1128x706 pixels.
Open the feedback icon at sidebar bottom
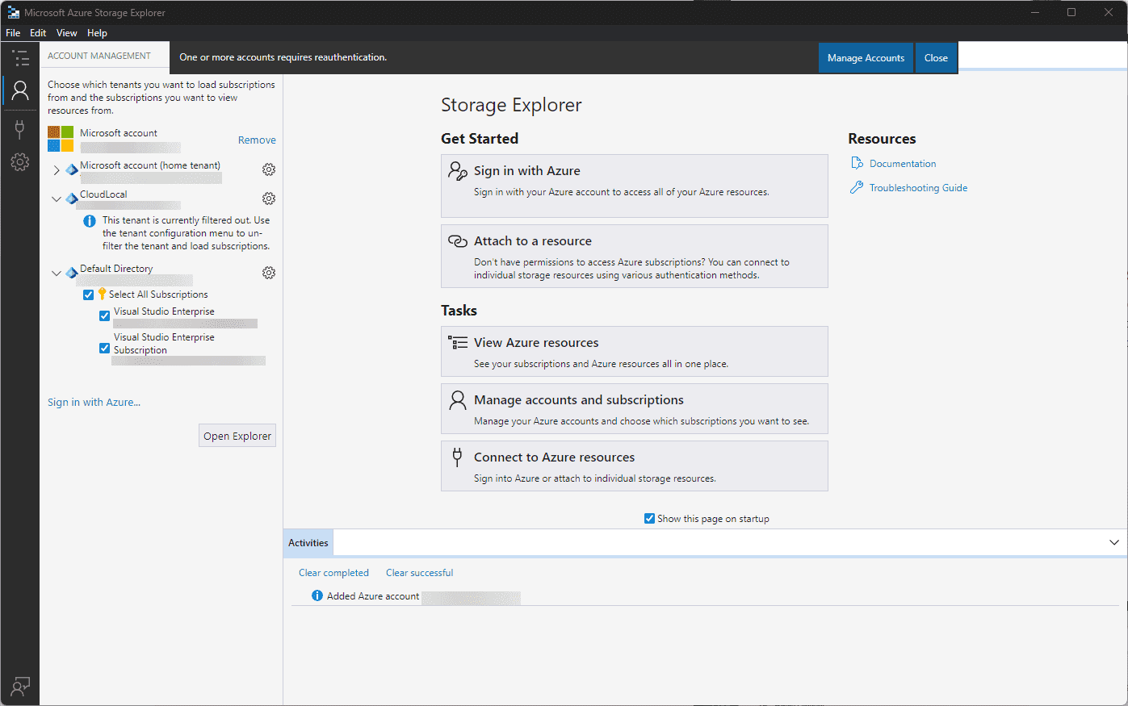[20, 686]
